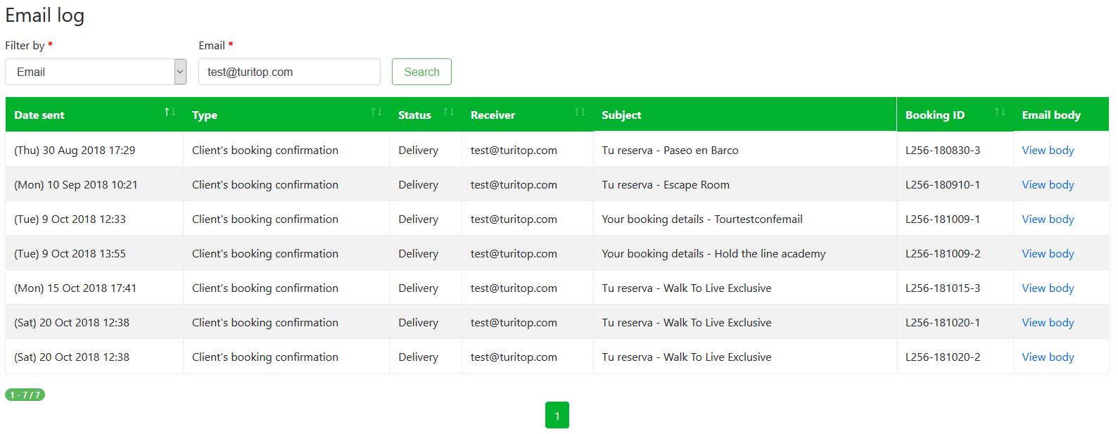Sort by Receiver using arrow icon
Viewport: 1118px width, 434px height.
pos(580,113)
